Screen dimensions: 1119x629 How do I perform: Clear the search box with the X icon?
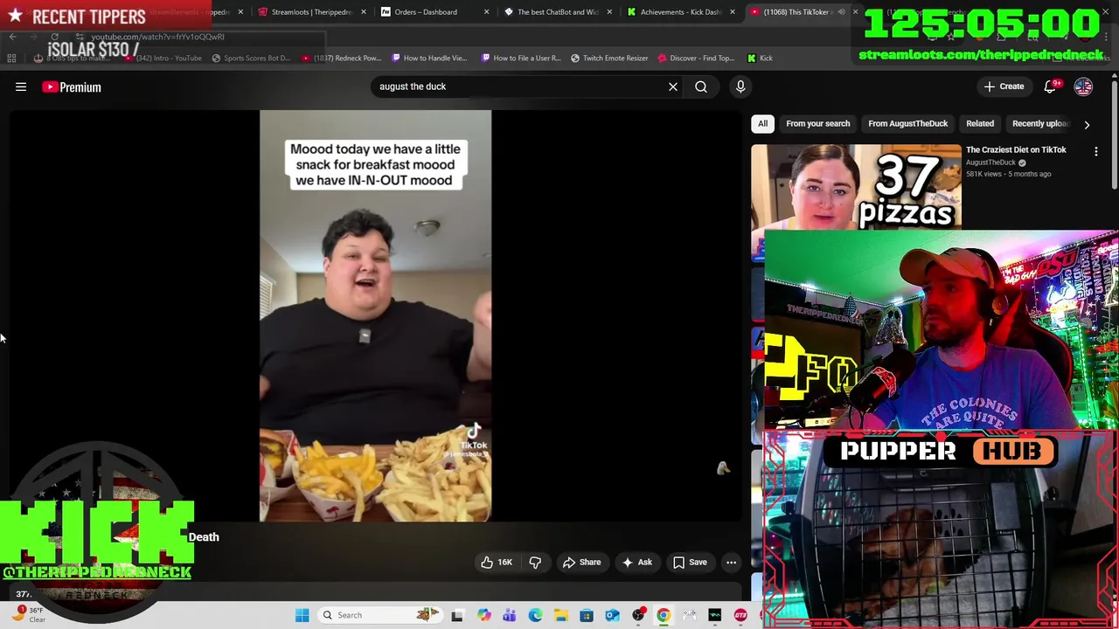(x=673, y=86)
